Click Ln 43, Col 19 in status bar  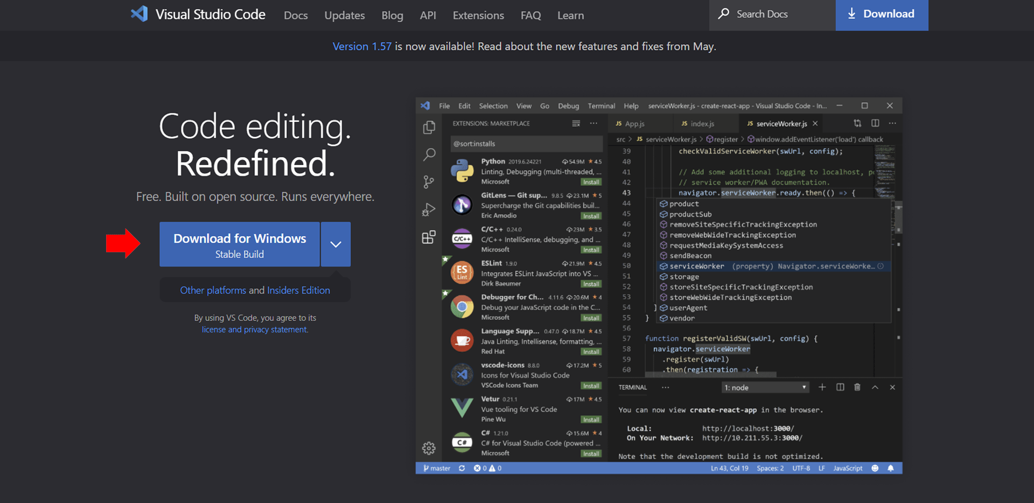click(x=729, y=468)
